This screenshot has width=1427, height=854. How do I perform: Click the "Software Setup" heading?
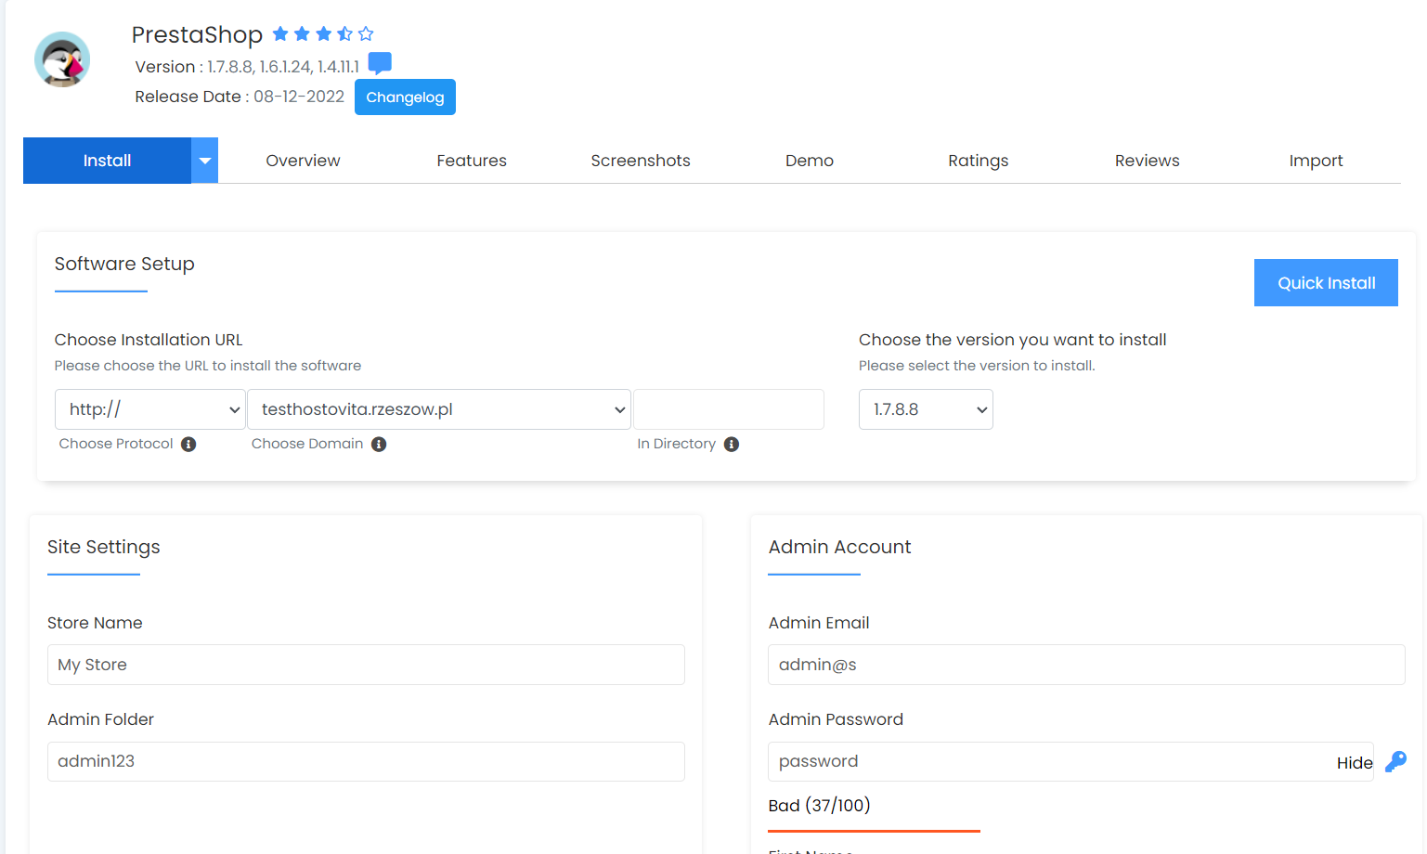[124, 264]
